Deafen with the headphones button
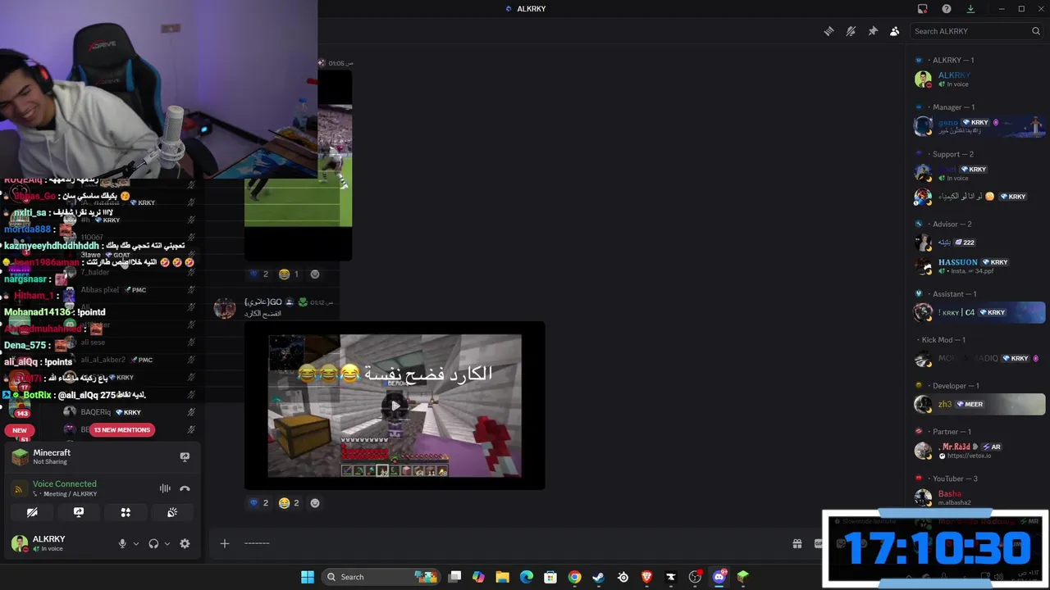 pos(153,543)
